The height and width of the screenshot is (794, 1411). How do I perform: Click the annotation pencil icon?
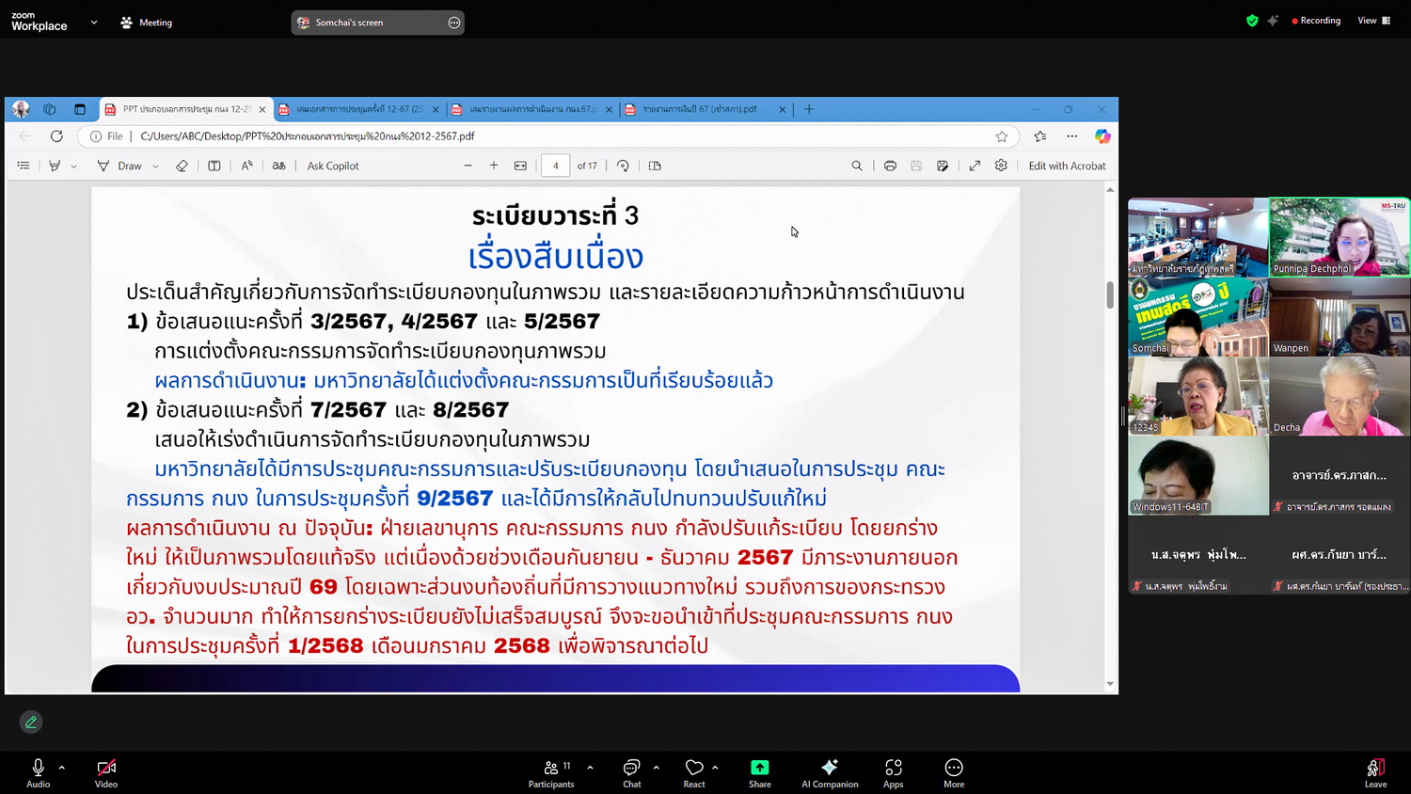click(31, 722)
